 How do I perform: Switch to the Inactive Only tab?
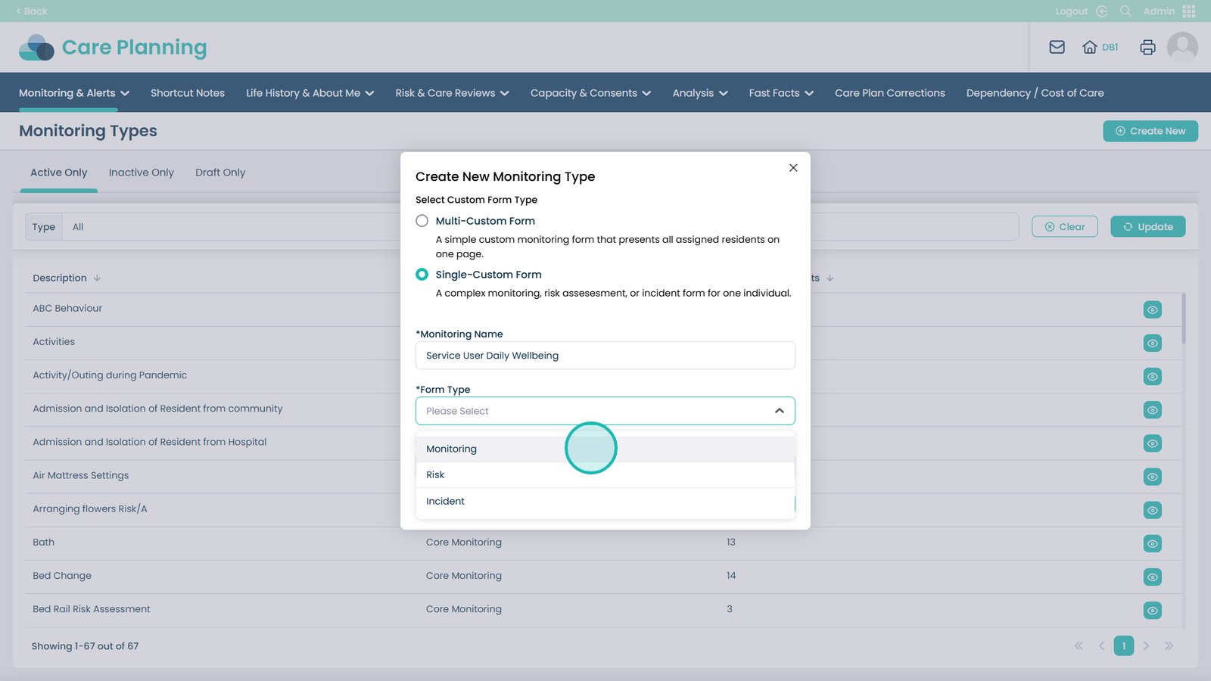point(142,173)
